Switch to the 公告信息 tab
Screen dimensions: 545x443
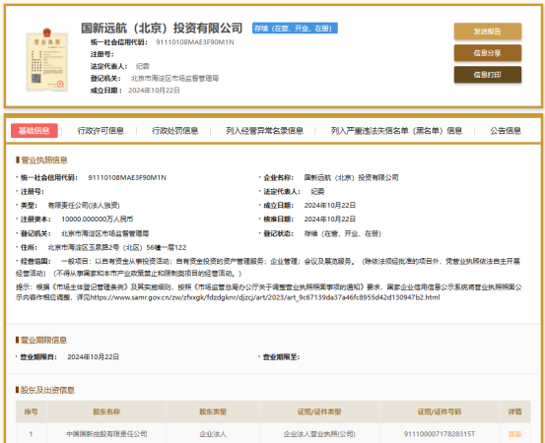[x=506, y=131]
